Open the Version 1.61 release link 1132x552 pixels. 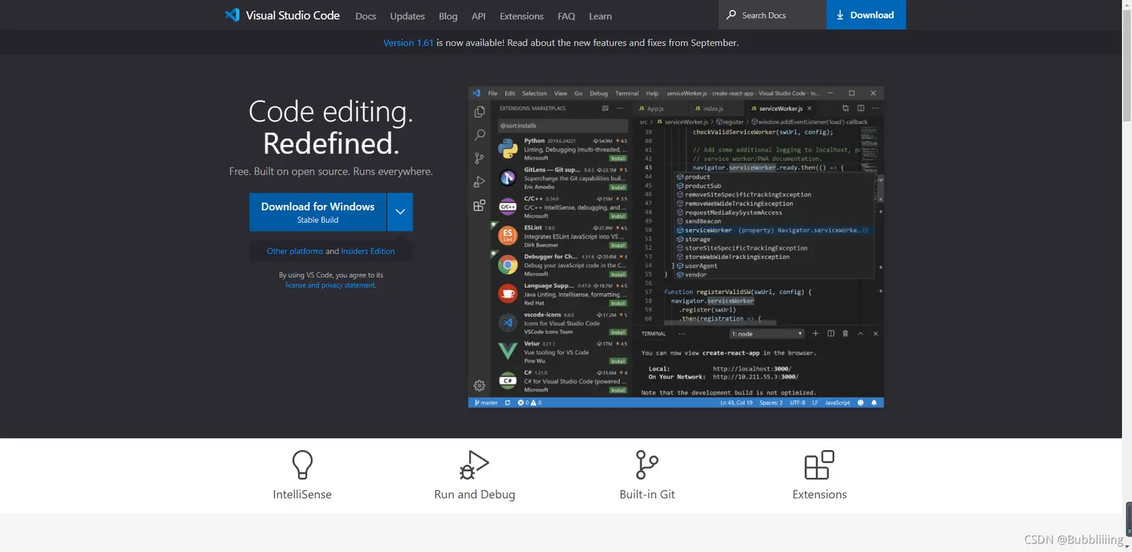pyautogui.click(x=408, y=42)
